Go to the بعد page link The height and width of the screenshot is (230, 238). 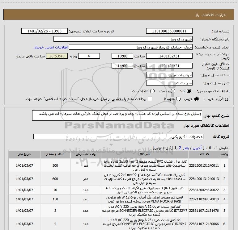186,148
